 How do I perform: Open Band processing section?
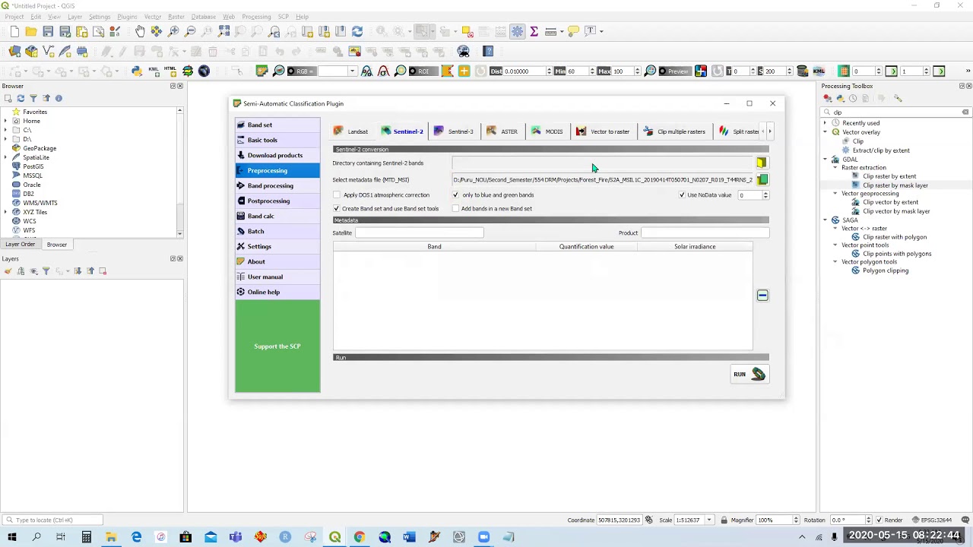tap(277, 185)
